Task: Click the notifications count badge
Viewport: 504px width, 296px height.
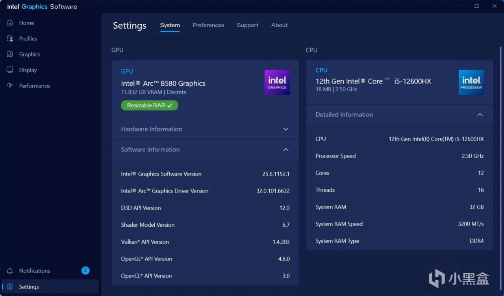Action: (x=85, y=270)
